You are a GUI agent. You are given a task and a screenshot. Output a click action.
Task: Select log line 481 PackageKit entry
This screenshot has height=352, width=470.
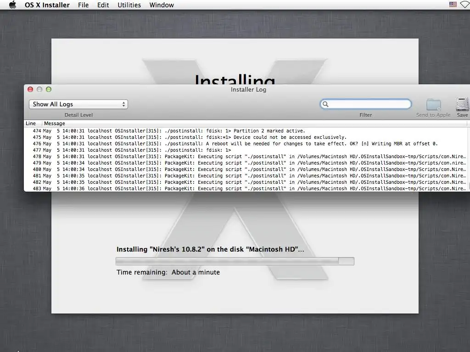click(x=246, y=176)
